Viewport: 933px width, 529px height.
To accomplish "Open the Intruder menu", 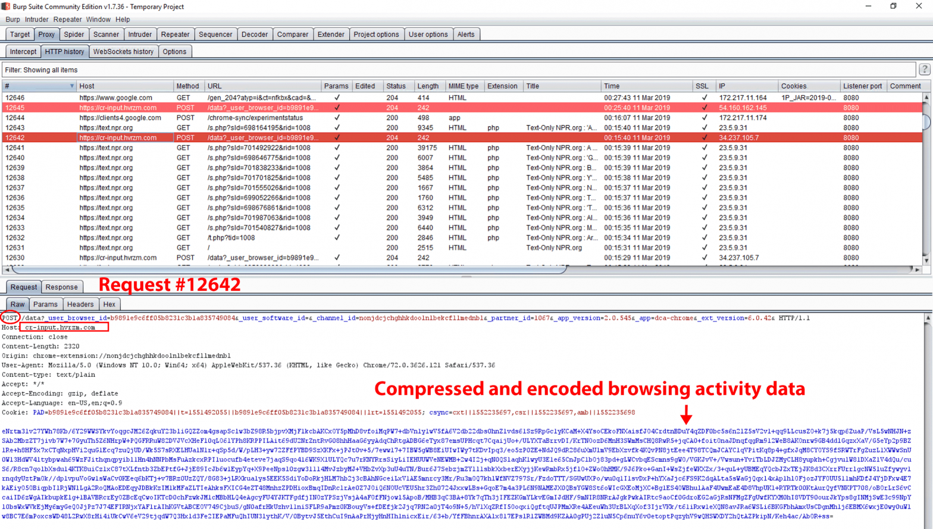I will 37,20.
